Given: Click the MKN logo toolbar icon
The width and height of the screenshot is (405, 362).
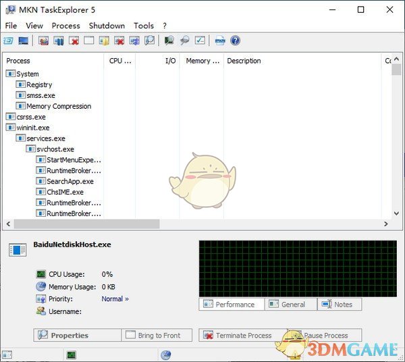Looking at the screenshot, I should click(220, 41).
